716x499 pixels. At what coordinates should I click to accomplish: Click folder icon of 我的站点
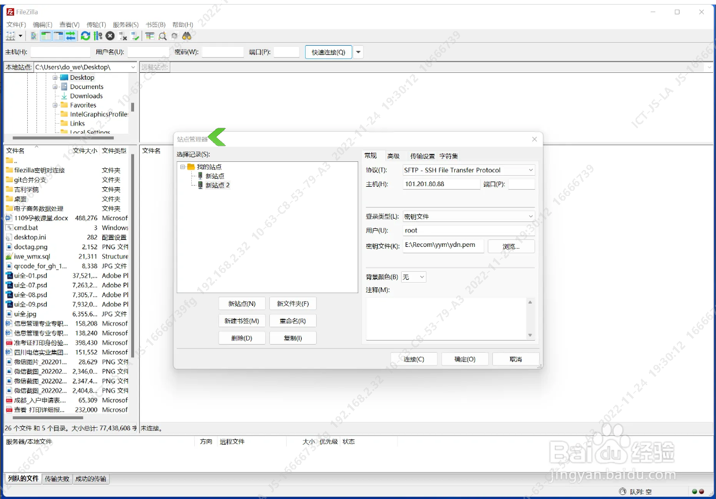191,167
